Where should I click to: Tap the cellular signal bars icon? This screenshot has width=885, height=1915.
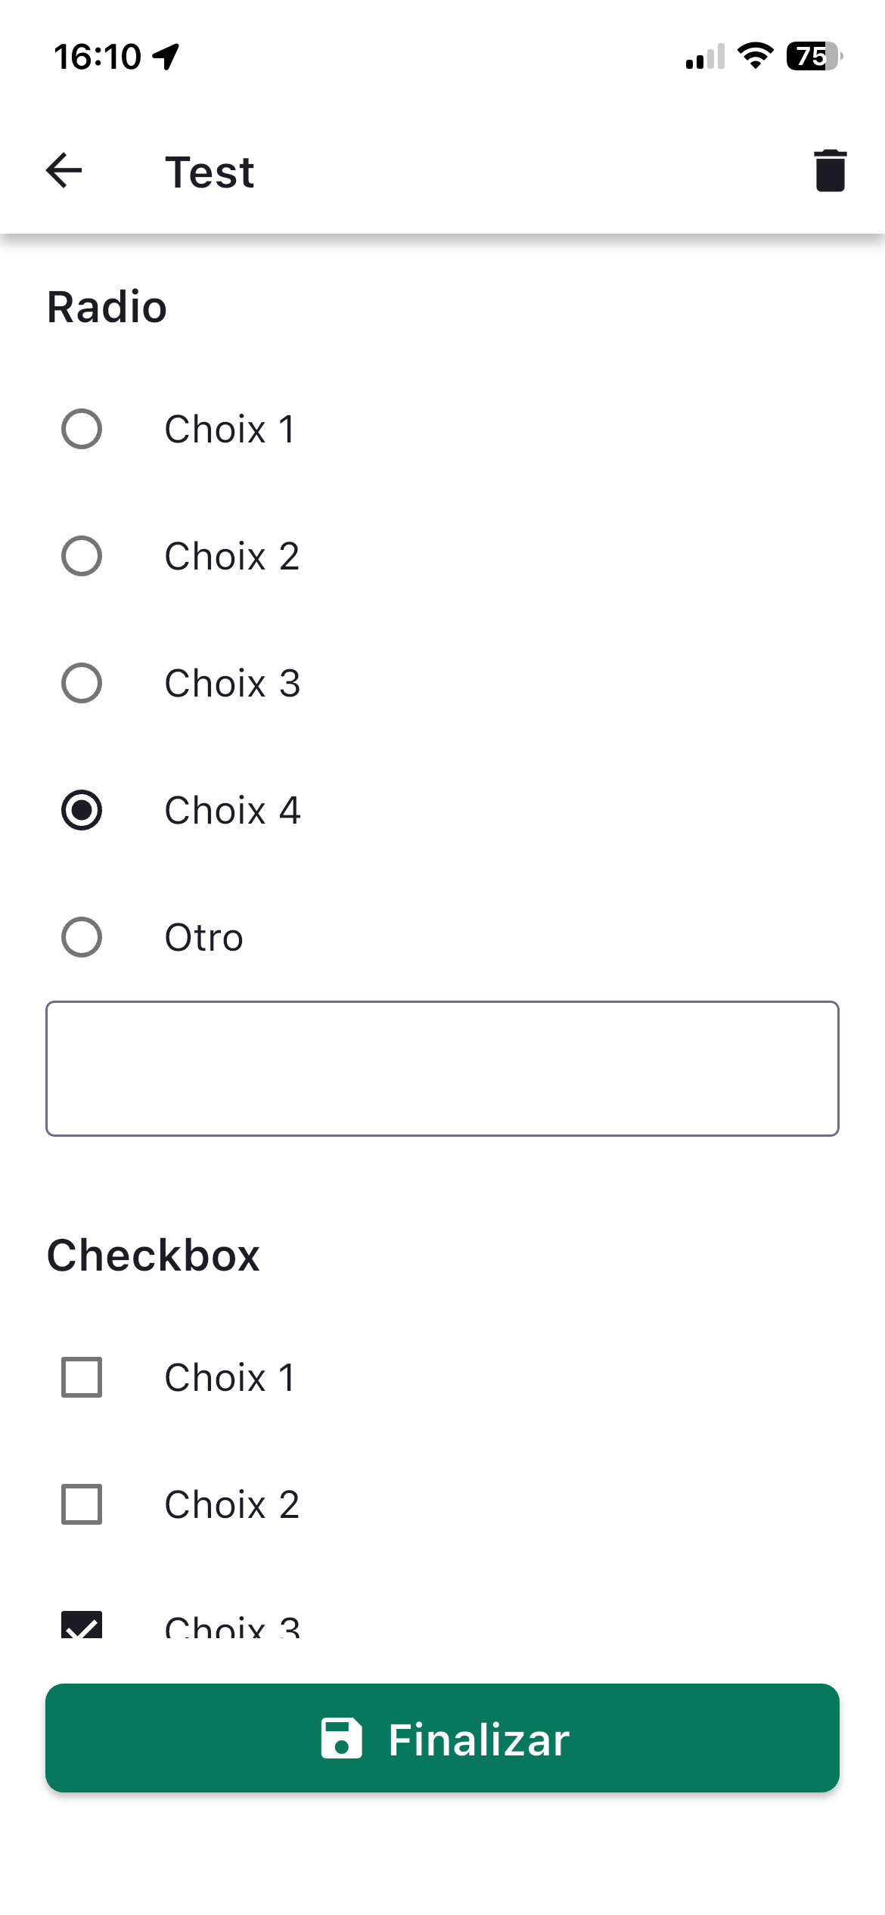click(705, 57)
